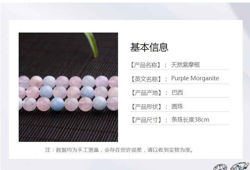Click the 条珠长度38cm size value

190,119
